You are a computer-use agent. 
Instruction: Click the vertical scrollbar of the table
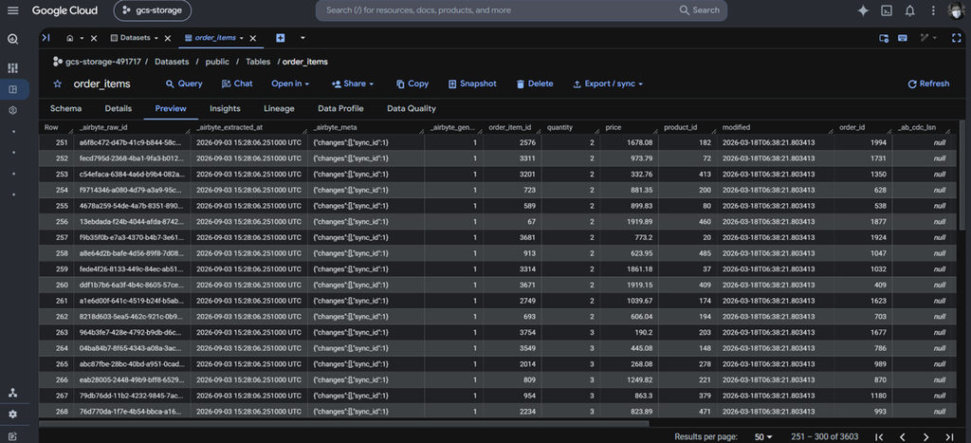point(962,175)
